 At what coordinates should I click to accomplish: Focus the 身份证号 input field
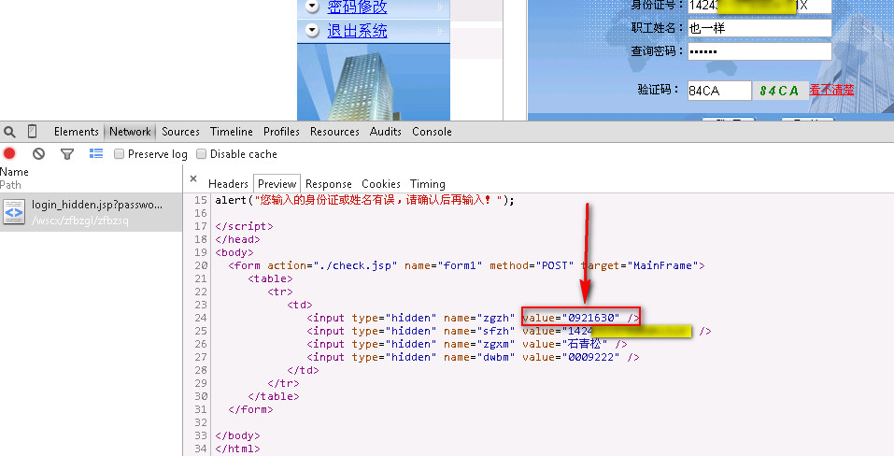pyautogui.click(x=759, y=6)
